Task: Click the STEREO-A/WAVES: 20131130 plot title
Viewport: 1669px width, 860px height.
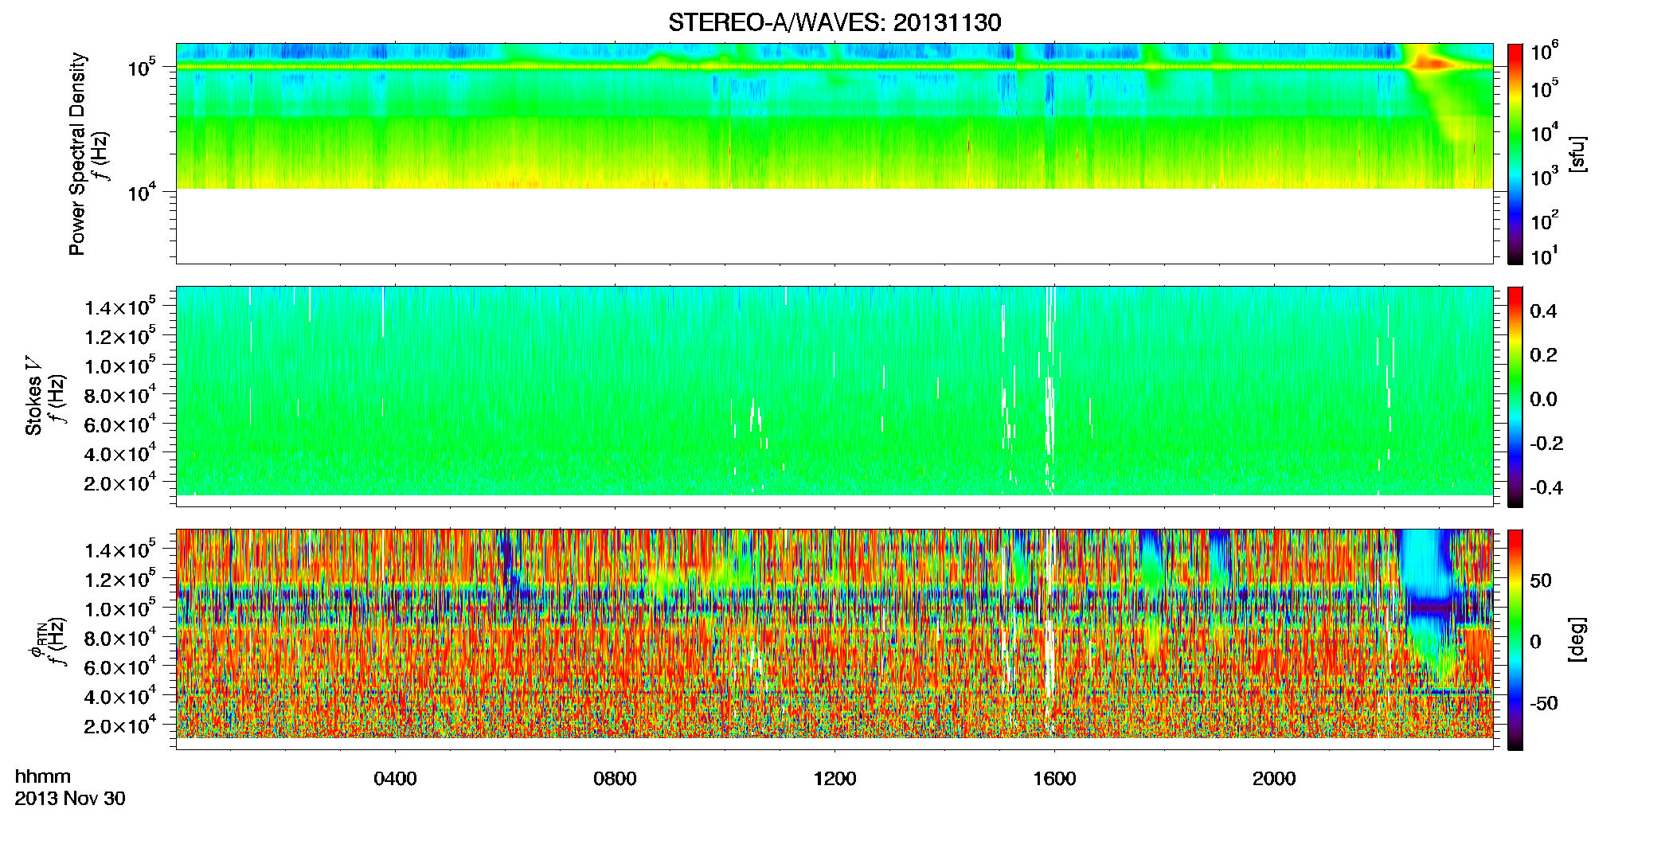Action: point(834,22)
